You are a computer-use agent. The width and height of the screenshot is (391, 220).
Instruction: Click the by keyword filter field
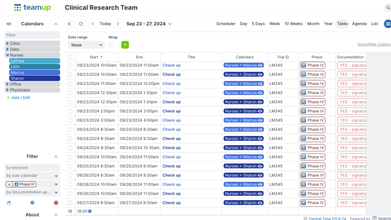tap(32, 168)
